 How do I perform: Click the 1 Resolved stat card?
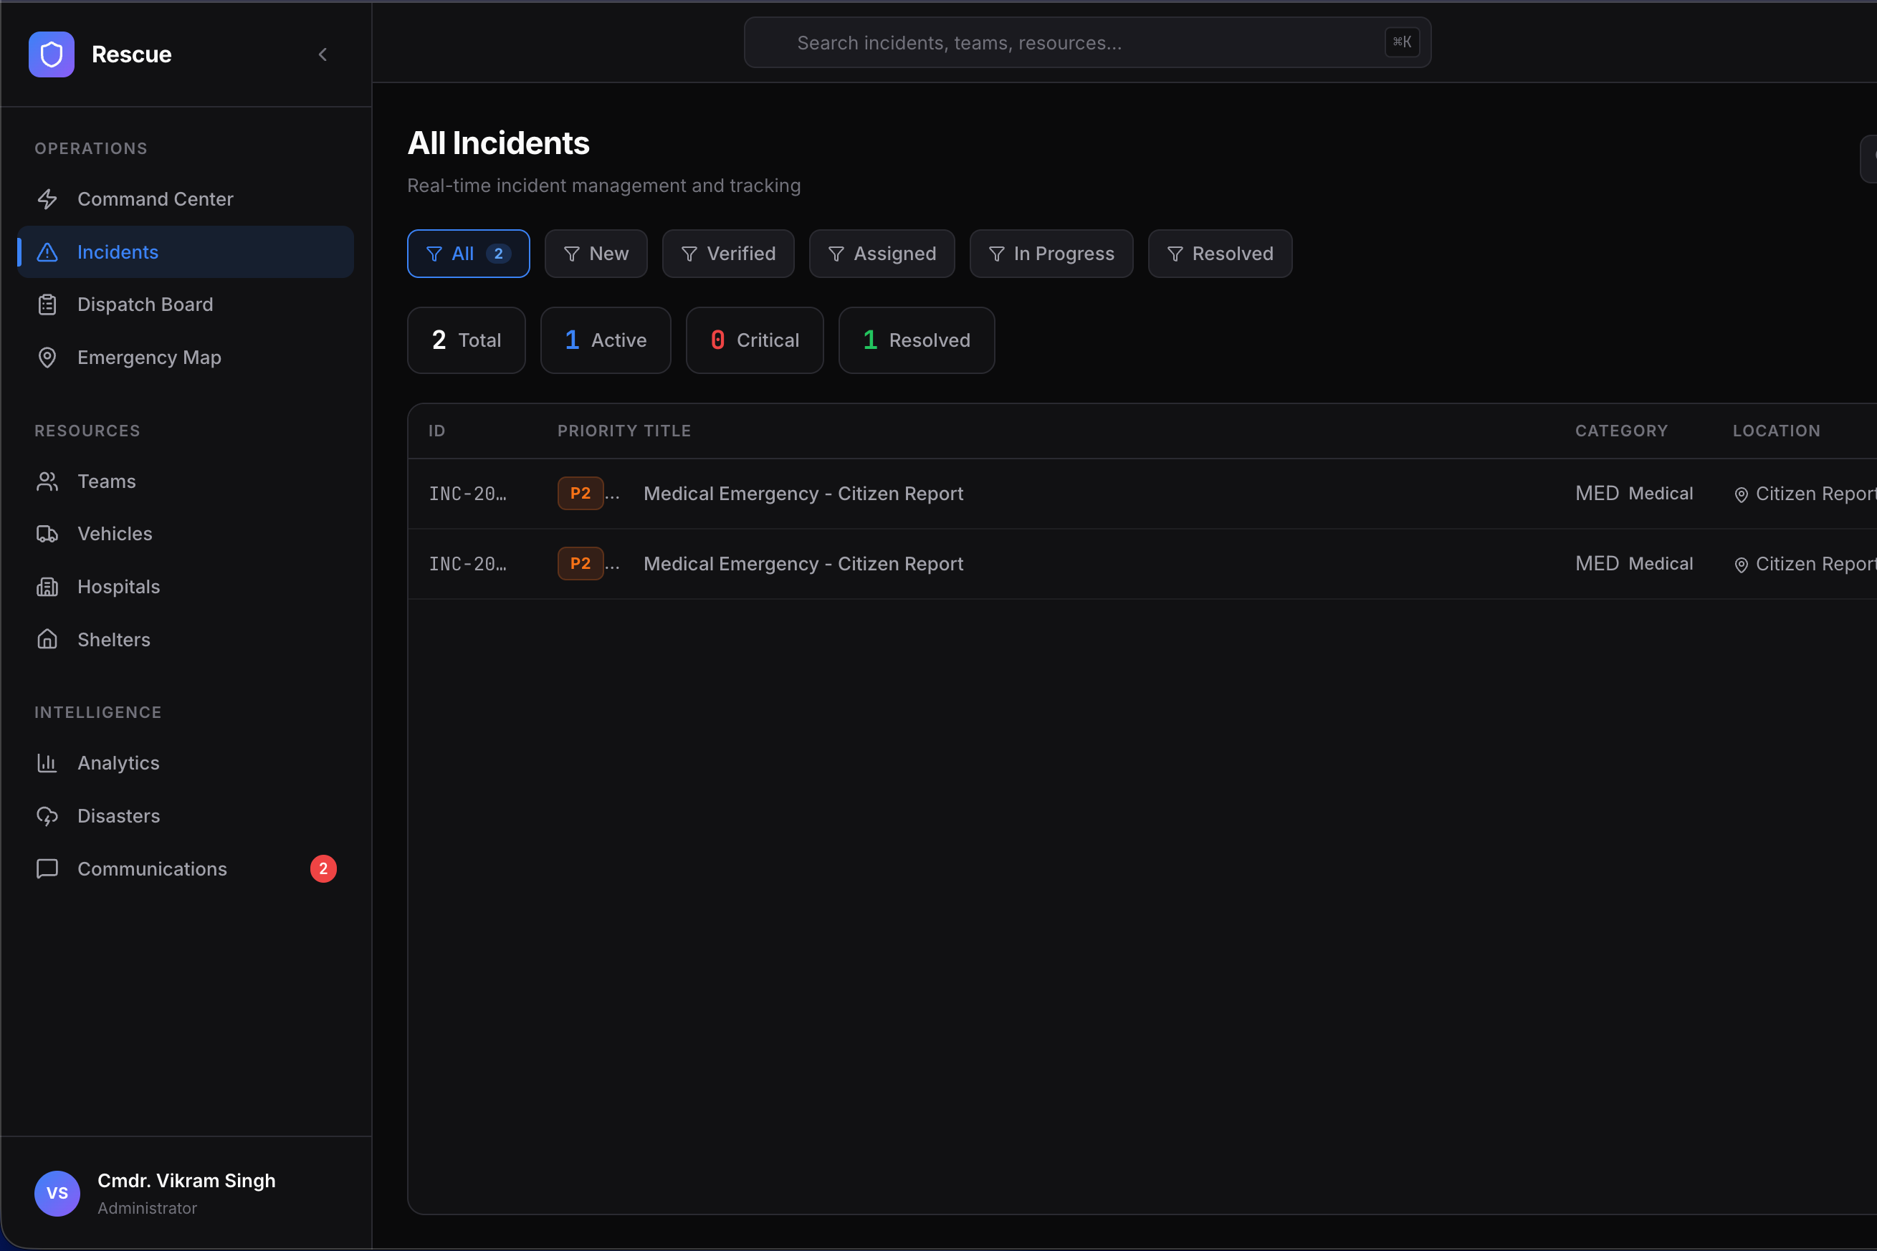pos(917,340)
